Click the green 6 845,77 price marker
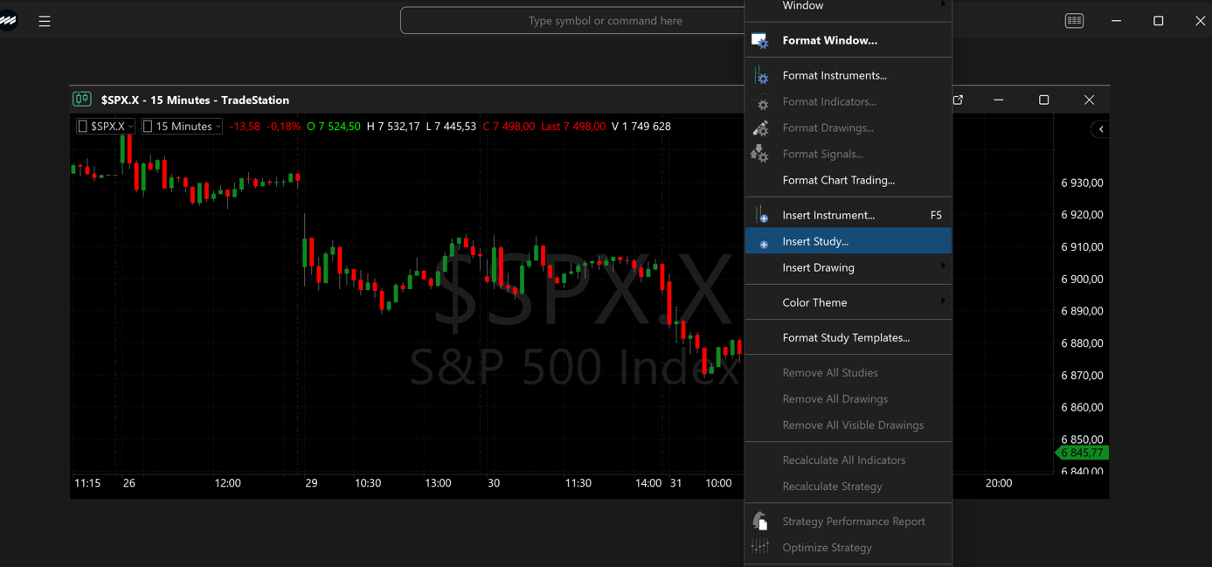Image resolution: width=1212 pixels, height=567 pixels. (1082, 453)
